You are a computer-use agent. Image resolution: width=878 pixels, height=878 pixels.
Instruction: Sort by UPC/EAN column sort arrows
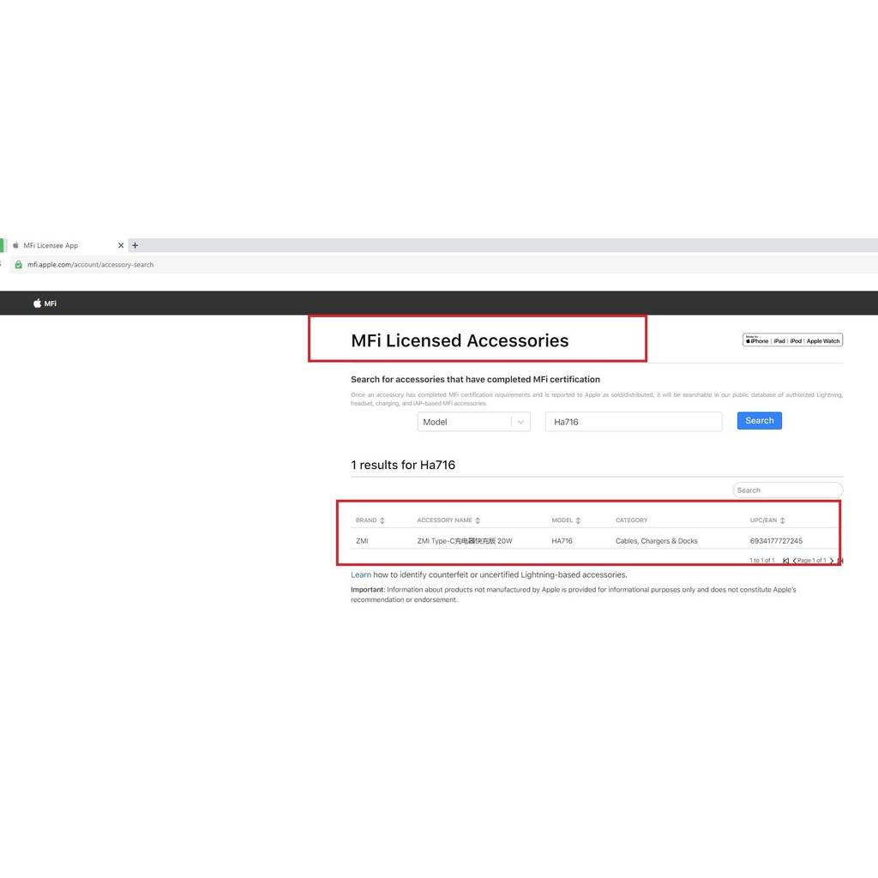[783, 520]
